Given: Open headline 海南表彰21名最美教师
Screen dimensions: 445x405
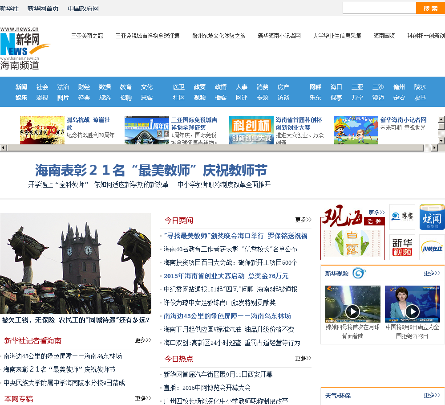Looking at the screenshot, I should pyautogui.click(x=151, y=170).
